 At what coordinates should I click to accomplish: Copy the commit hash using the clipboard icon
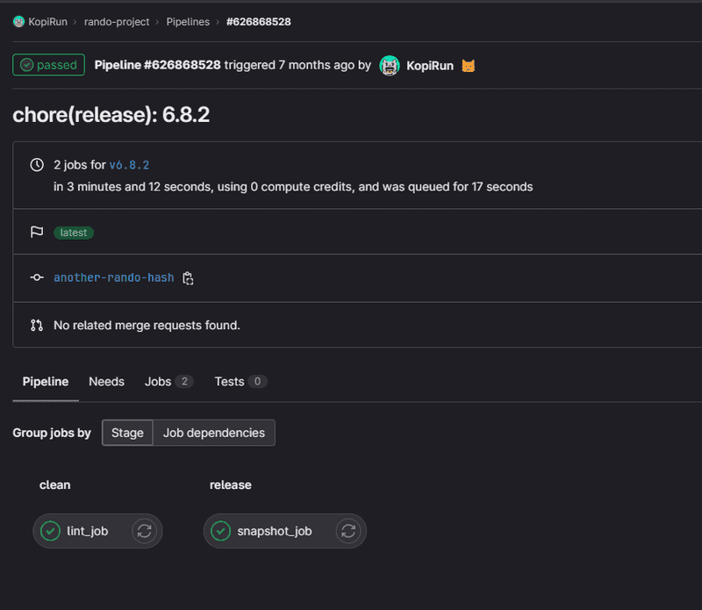click(x=188, y=278)
